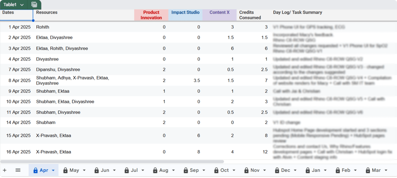
Task: Click the lock icon on Apr tab
Action: tap(35, 170)
